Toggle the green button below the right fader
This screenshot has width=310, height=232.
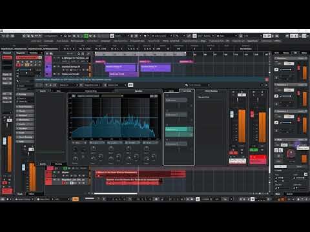(254, 150)
